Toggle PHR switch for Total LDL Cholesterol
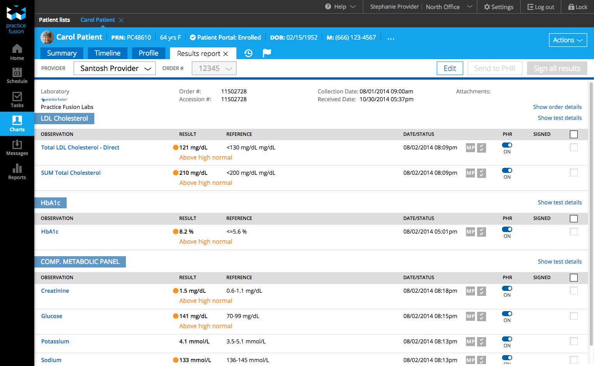This screenshot has height=366, width=594. pyautogui.click(x=507, y=145)
